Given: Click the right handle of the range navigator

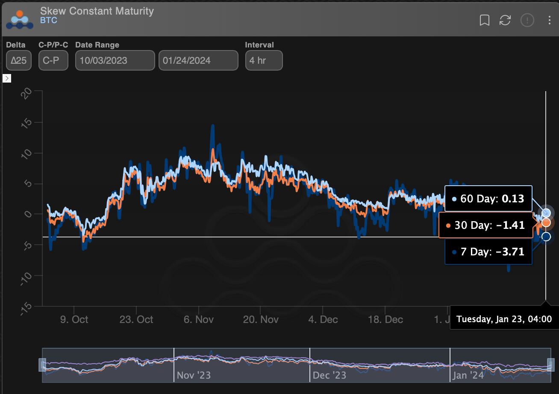Looking at the screenshot, I should click(550, 365).
